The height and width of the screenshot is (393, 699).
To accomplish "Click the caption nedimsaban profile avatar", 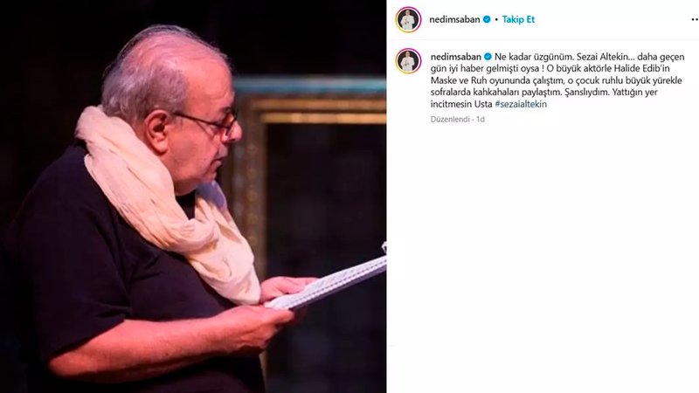I will [408, 60].
